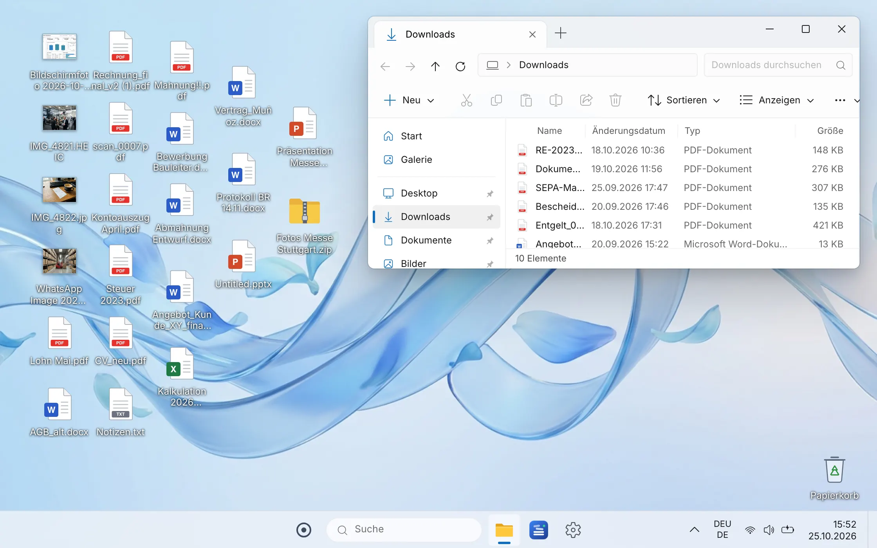Open the Papierkorb recycle bin
The height and width of the screenshot is (548, 877).
pyautogui.click(x=834, y=478)
